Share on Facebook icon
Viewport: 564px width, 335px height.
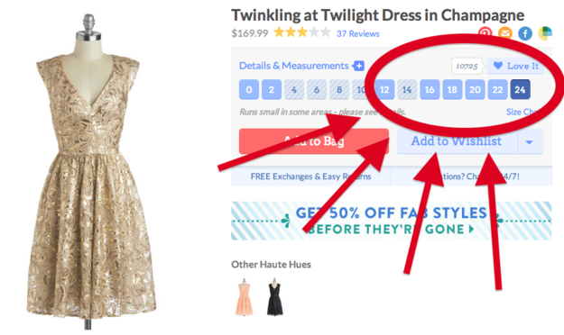(x=525, y=33)
